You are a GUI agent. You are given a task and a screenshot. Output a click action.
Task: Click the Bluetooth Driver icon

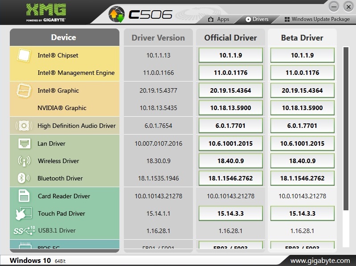click(x=24, y=178)
